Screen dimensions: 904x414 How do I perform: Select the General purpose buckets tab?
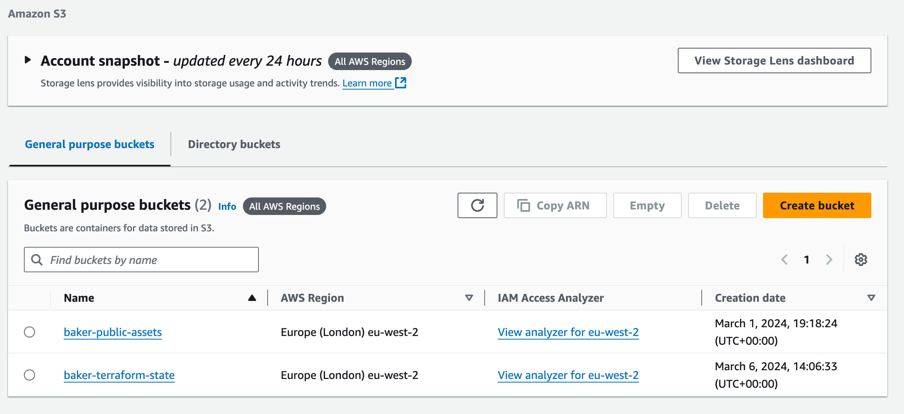[90, 144]
